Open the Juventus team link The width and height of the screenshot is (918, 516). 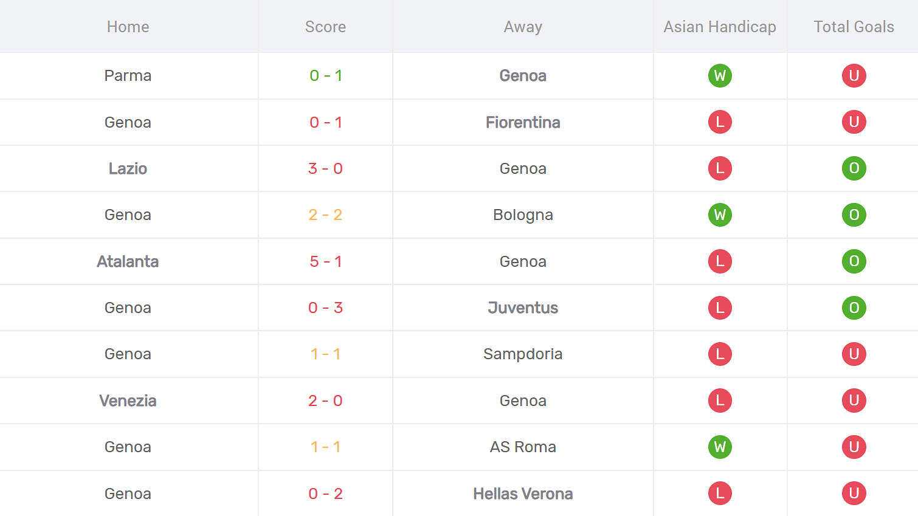coord(523,308)
